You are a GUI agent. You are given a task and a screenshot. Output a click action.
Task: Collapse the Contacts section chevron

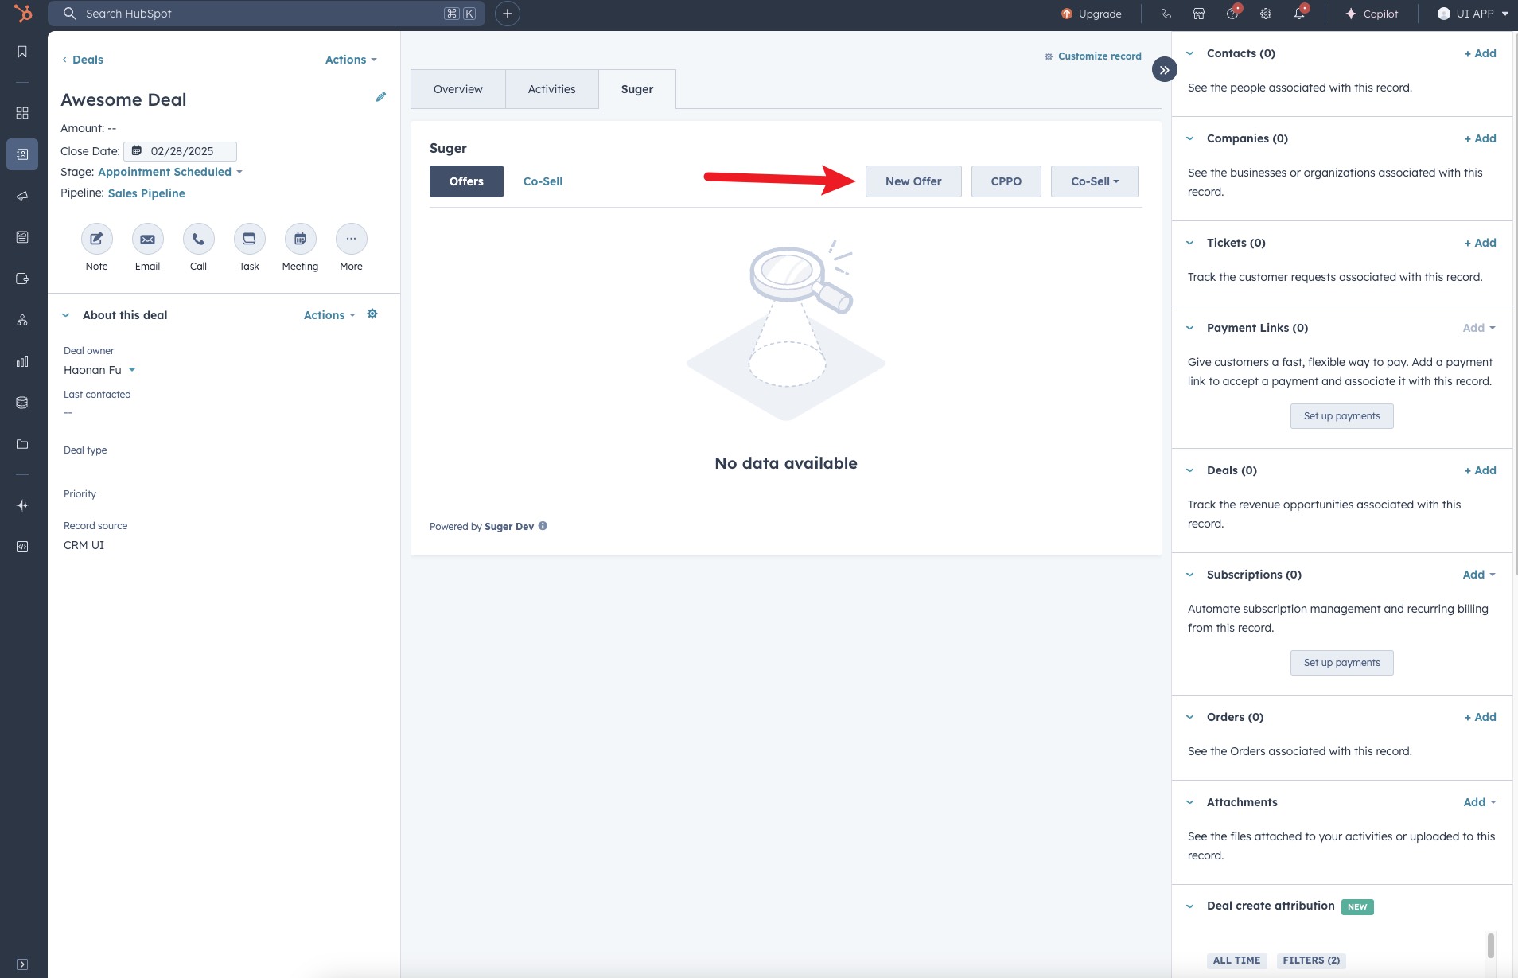pyautogui.click(x=1190, y=53)
